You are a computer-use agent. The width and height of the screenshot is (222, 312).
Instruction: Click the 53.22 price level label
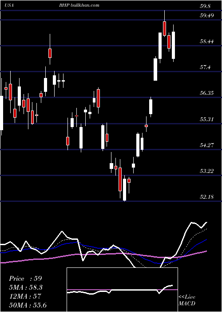[207, 171]
